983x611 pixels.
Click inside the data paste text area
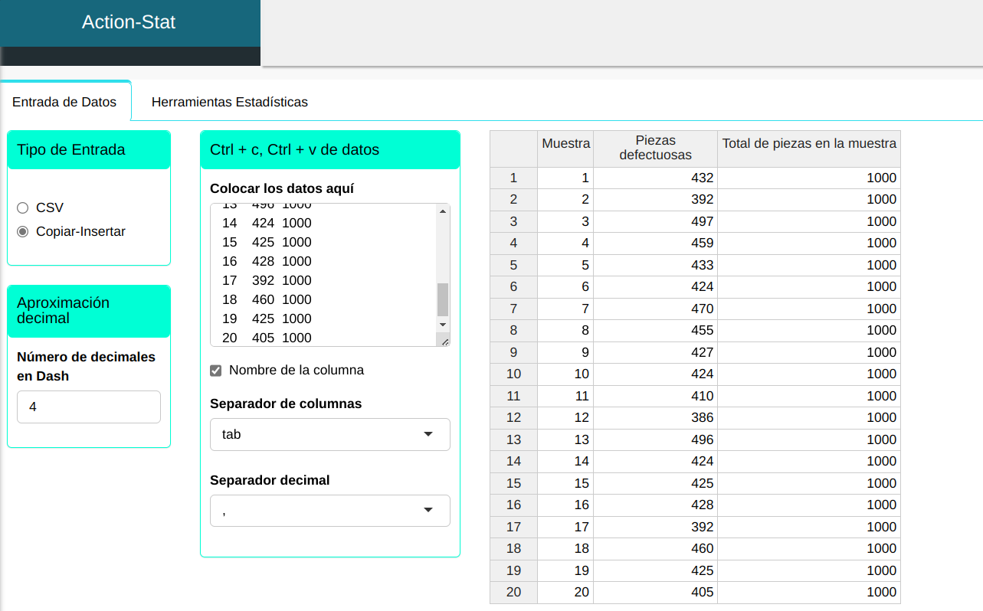322,274
